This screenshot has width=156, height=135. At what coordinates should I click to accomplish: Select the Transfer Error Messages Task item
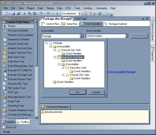point(18,115)
